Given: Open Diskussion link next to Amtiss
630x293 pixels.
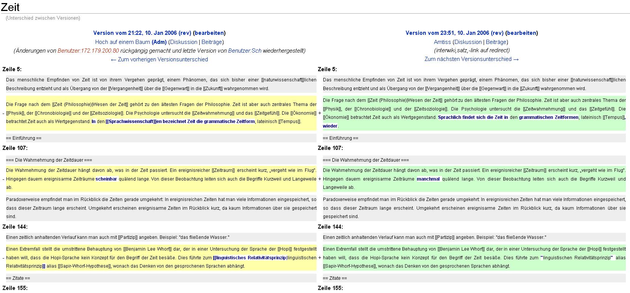Looking at the screenshot, I should pyautogui.click(x=468, y=42).
